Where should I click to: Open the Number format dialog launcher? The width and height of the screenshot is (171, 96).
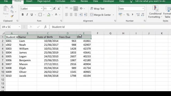coord(145,21)
